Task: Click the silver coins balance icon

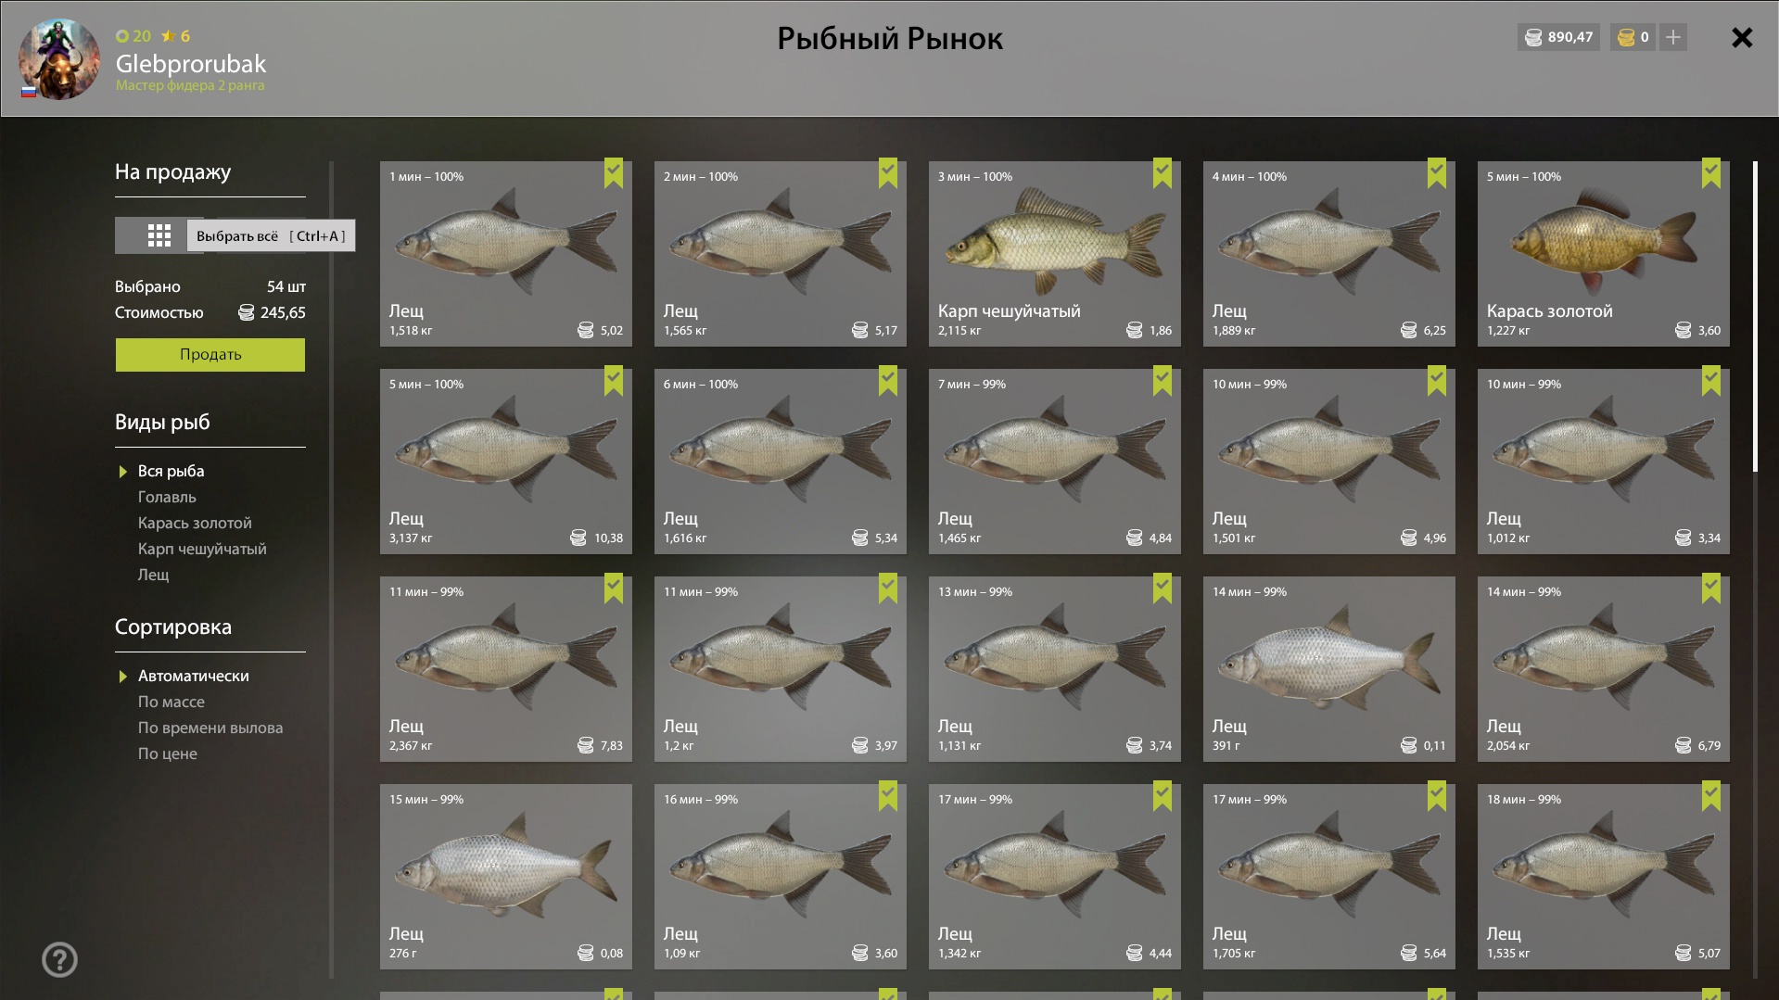Action: 1533,37
